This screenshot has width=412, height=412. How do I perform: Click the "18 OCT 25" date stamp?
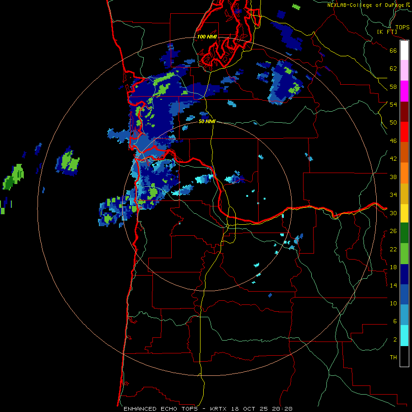(250, 409)
